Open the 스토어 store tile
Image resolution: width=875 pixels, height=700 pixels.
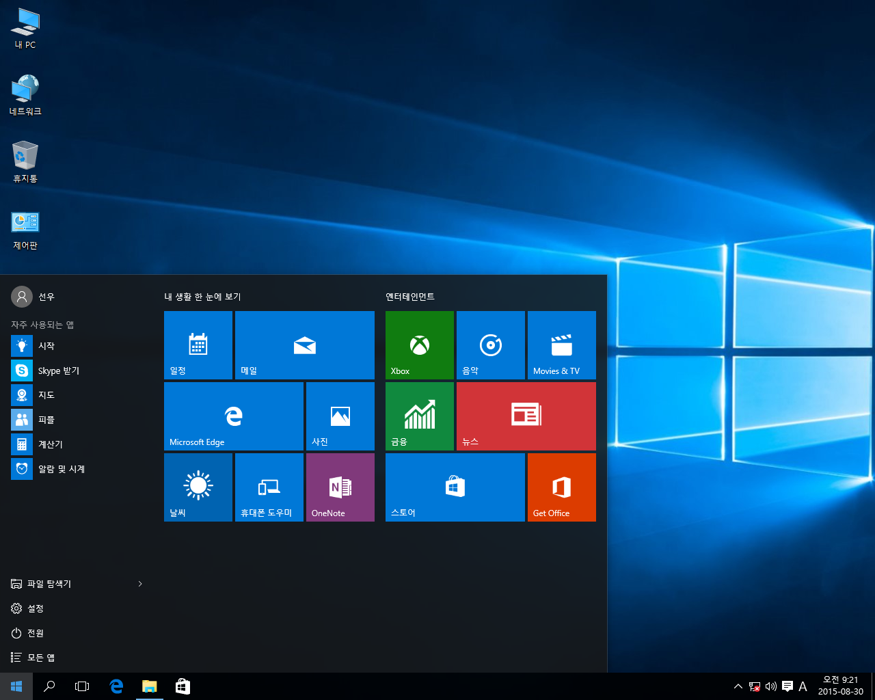[455, 487]
